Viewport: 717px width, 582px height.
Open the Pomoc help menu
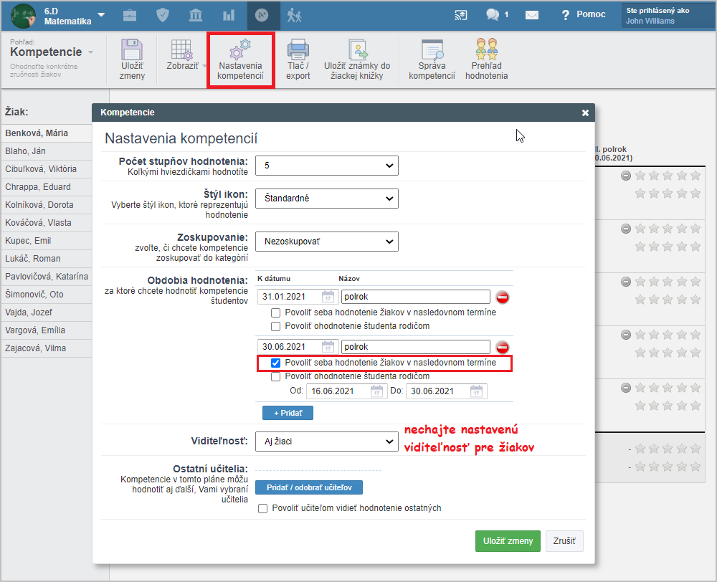pos(584,14)
